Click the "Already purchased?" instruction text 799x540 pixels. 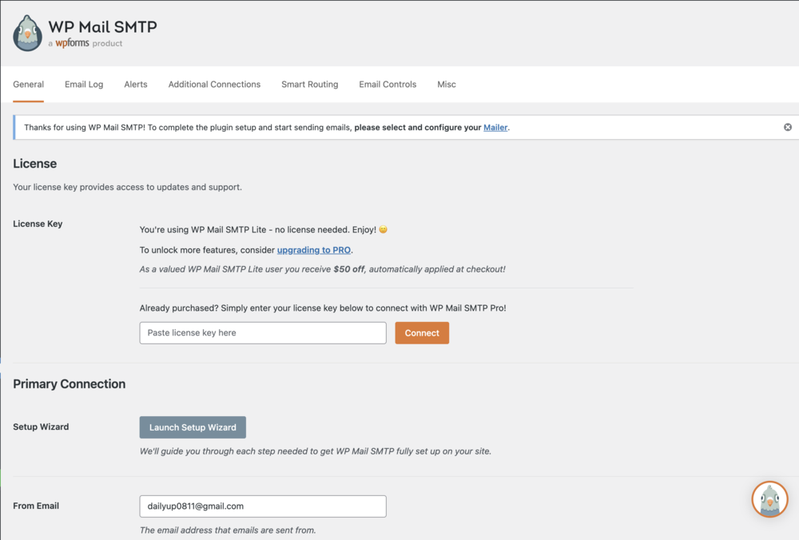(x=323, y=308)
